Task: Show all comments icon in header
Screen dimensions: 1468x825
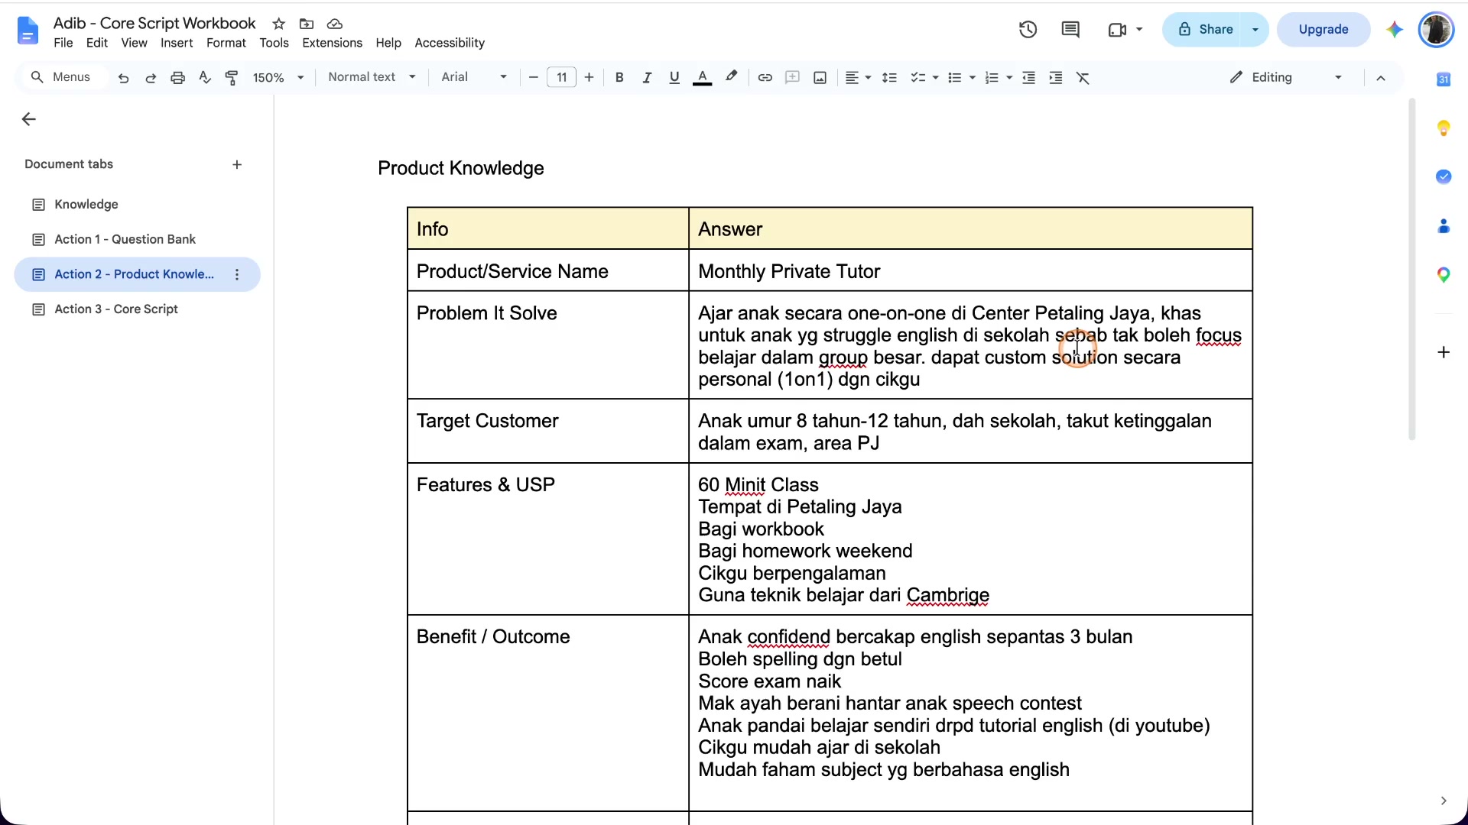Action: point(1070,30)
